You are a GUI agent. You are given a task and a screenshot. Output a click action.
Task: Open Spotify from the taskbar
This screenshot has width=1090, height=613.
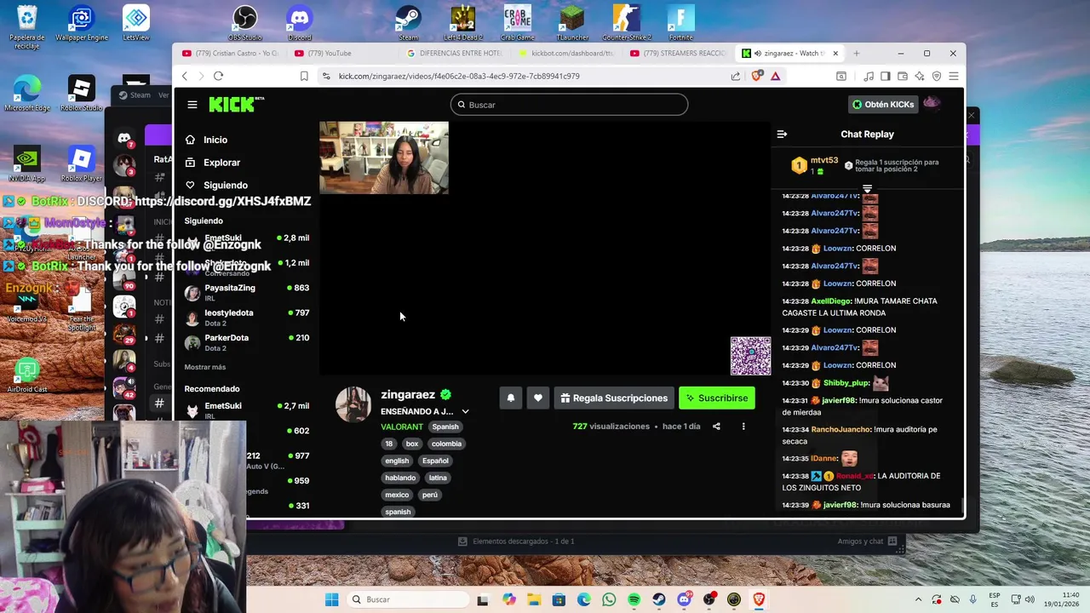pos(634,599)
